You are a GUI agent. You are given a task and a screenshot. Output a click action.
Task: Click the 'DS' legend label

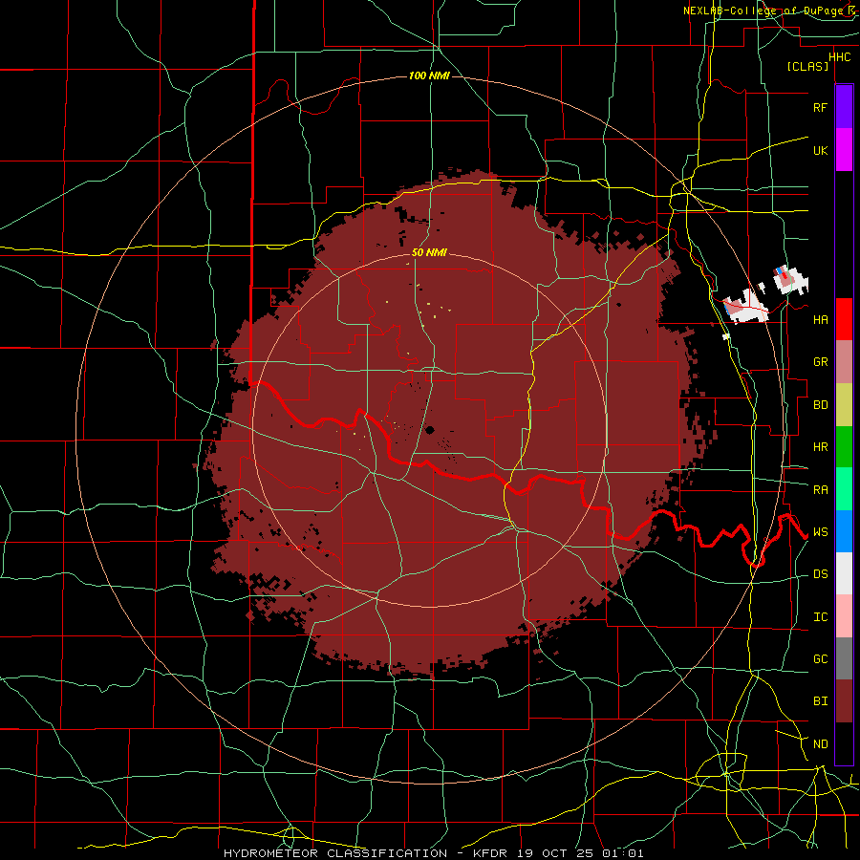(x=820, y=574)
